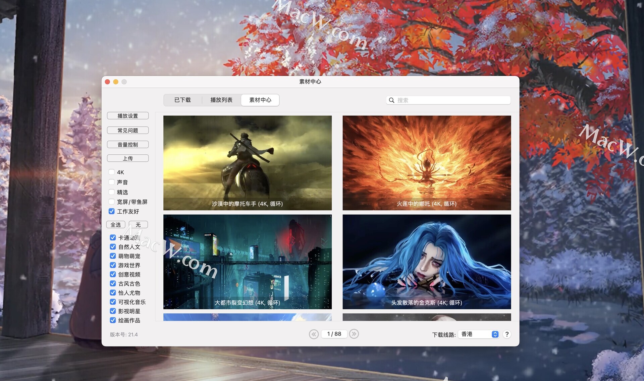Switch to the 播放列表 tab
The width and height of the screenshot is (644, 381).
pos(221,100)
